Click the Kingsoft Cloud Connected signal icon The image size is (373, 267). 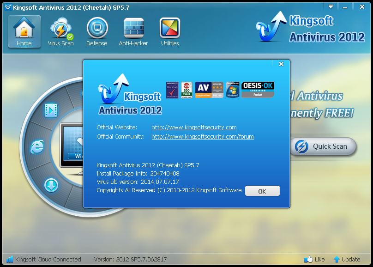click(10, 259)
